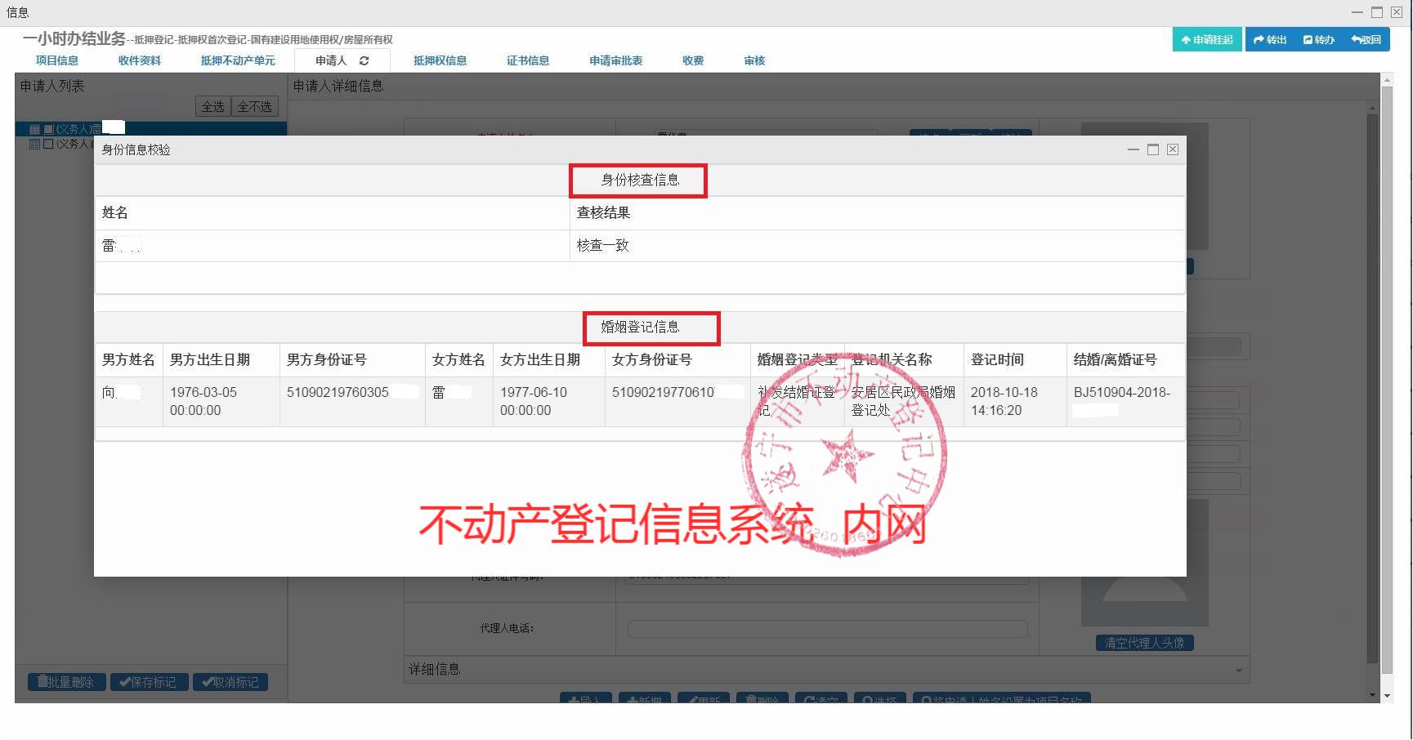Open the 抵押权信息 tab
The width and height of the screenshot is (1413, 740).
click(x=440, y=60)
